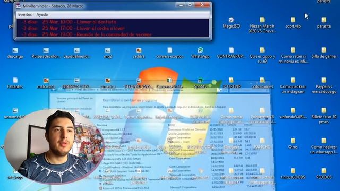Open the Ayuda menu in MiniReminder
The image size is (340, 191).
tap(42, 14)
